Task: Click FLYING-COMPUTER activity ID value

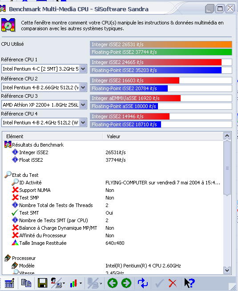Action: tap(163, 183)
